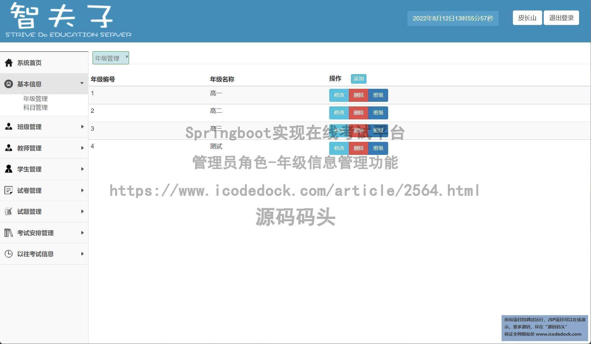This screenshot has height=344, width=591.
Task: Select the 年级管理 sidebar submenu item
Action: [x=35, y=99]
